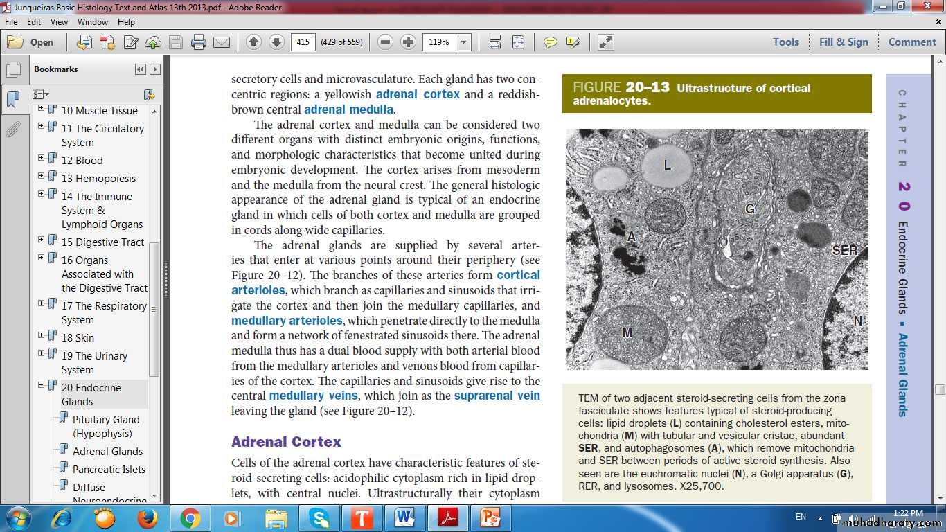Open the Fill & Sign pane
This screenshot has height=532, width=946.
tap(843, 42)
